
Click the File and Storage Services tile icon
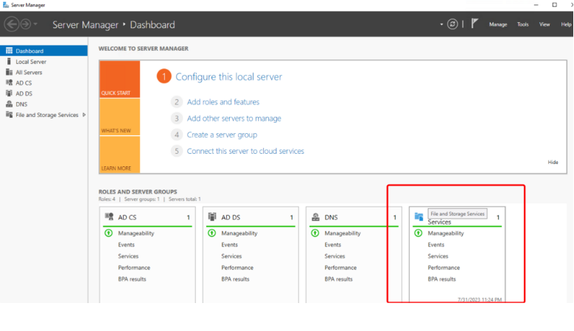coord(419,217)
